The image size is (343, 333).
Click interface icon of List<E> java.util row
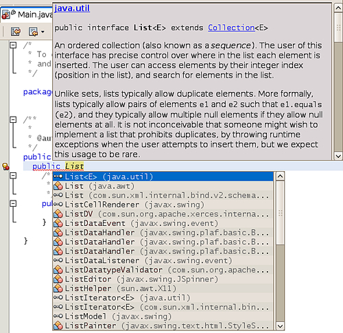tap(58, 176)
